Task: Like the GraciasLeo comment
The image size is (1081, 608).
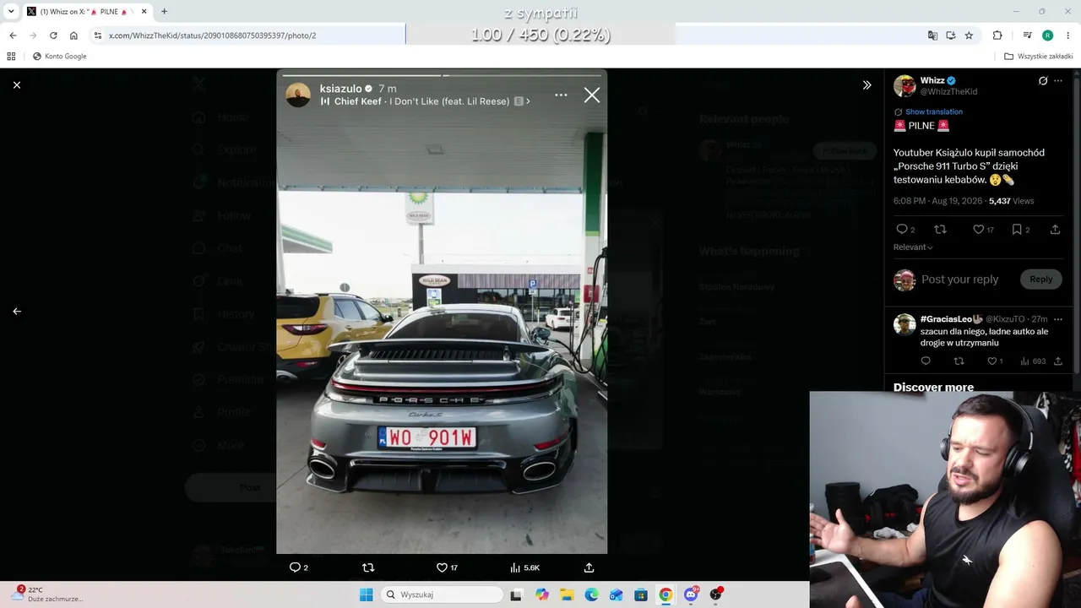Action: [995, 361]
